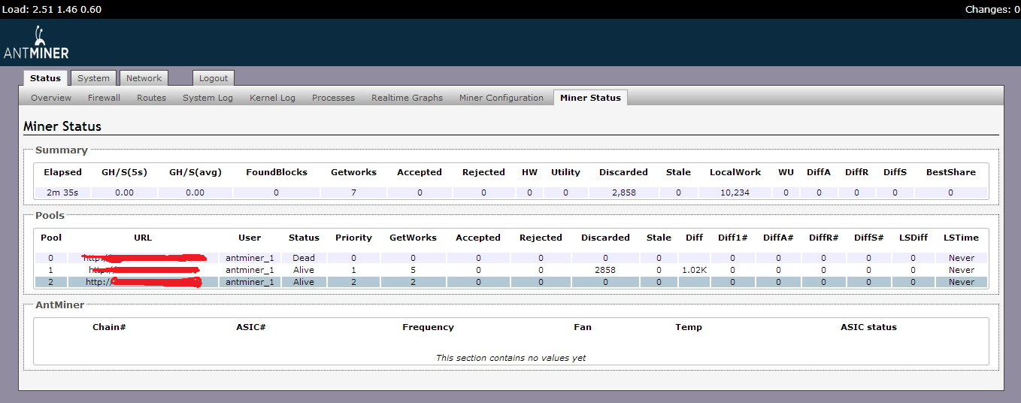Click pool 2 LSTime 'Never' cell
Image resolution: width=1021 pixels, height=403 pixels.
[x=961, y=282]
